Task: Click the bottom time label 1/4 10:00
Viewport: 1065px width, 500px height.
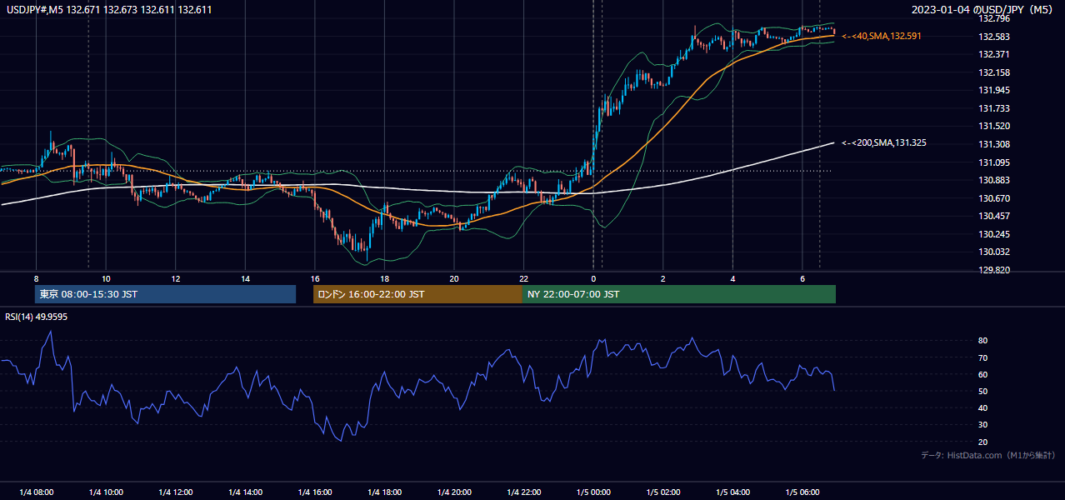Action: coord(106,492)
